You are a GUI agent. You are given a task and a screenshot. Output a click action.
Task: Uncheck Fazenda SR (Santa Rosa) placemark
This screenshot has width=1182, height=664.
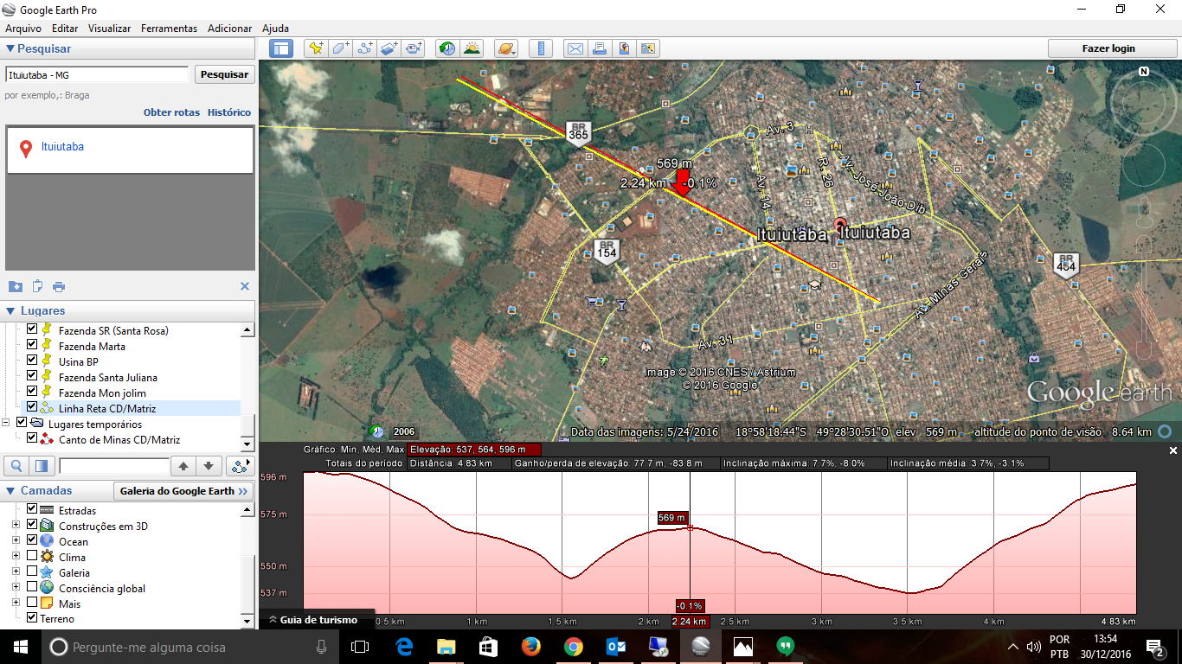coord(32,330)
